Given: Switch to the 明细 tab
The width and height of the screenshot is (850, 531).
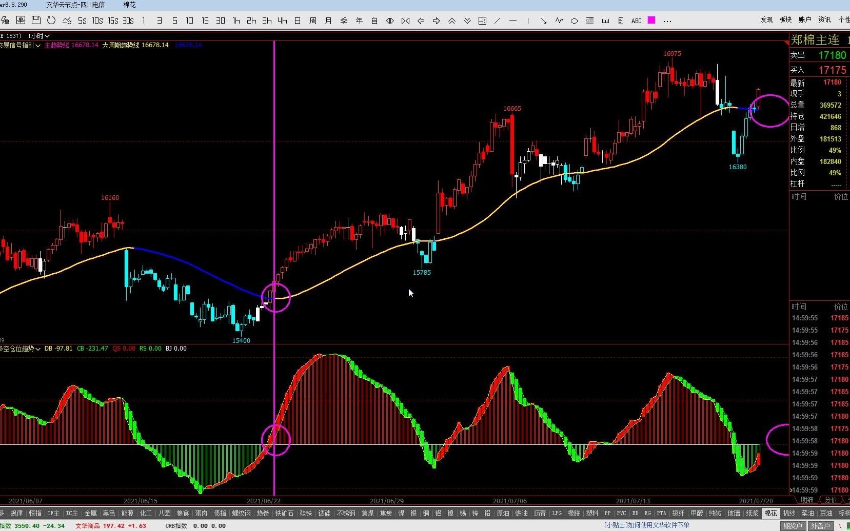Looking at the screenshot, I should pos(807,500).
